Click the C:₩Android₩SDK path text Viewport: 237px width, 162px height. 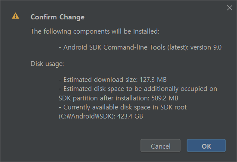87,116
